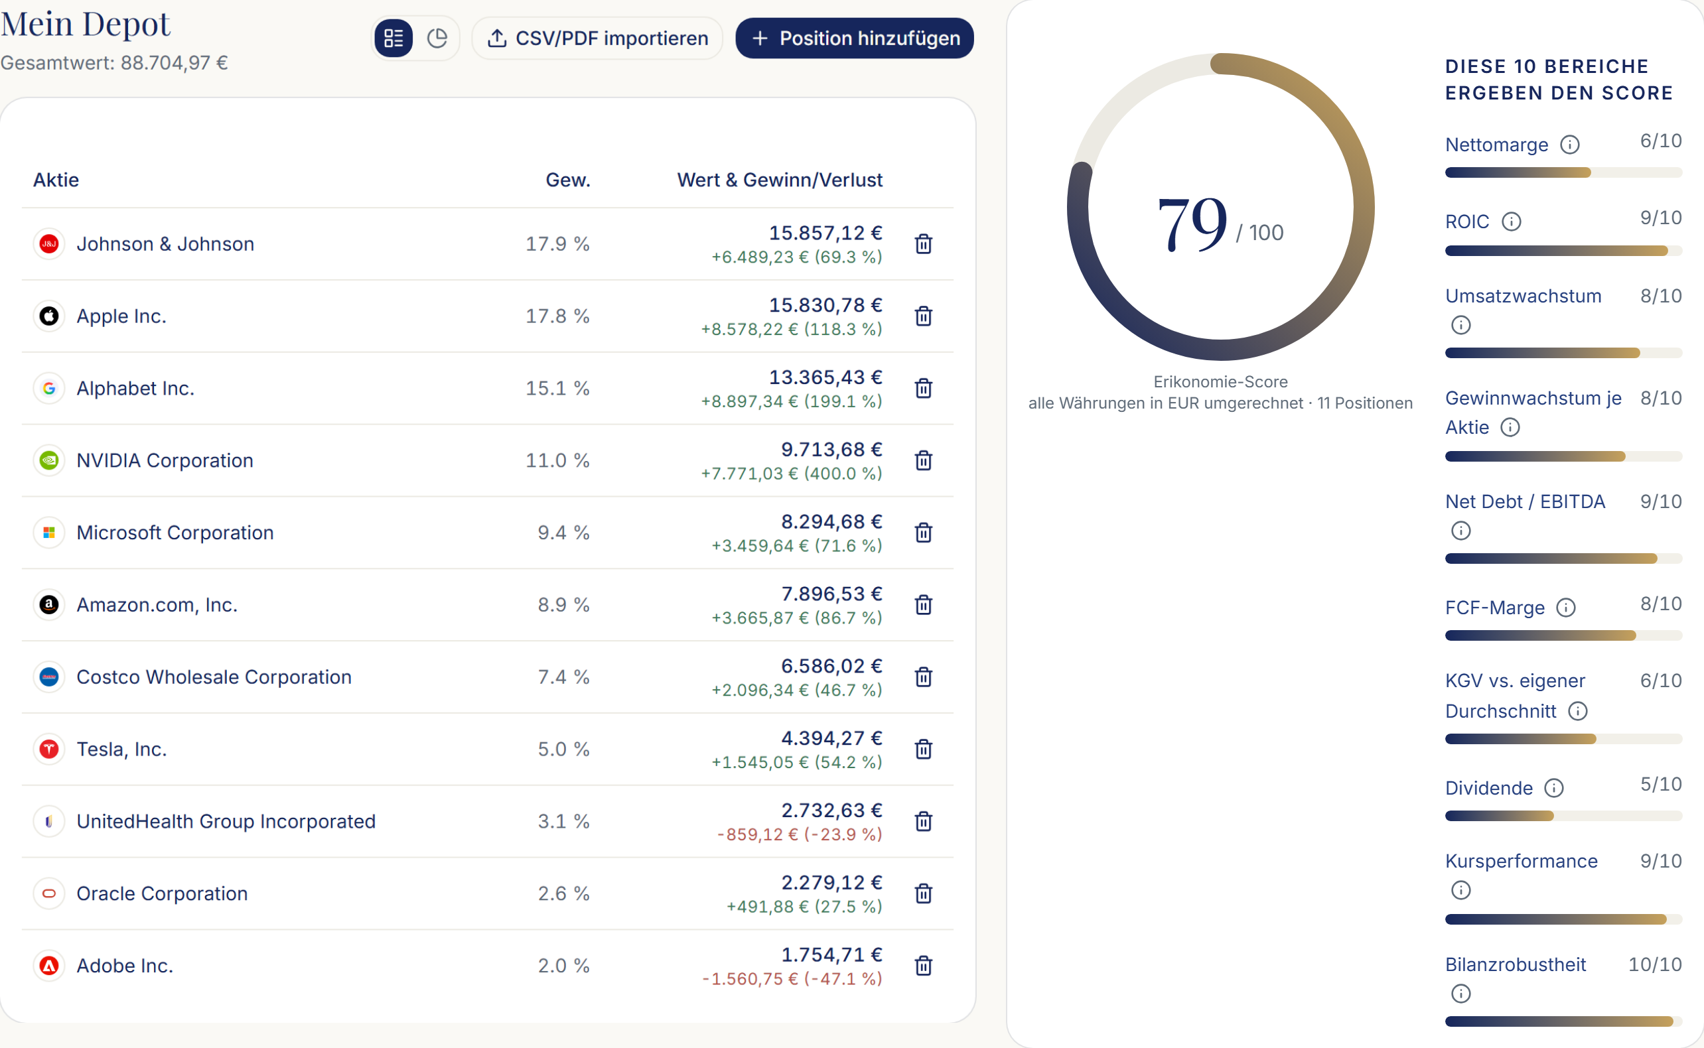Click the -859,12 € (-23.9 %) loss
This screenshot has height=1048, width=1704.
pos(800,834)
